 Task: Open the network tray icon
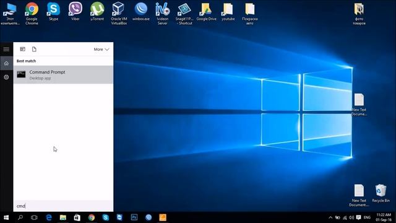point(345,217)
